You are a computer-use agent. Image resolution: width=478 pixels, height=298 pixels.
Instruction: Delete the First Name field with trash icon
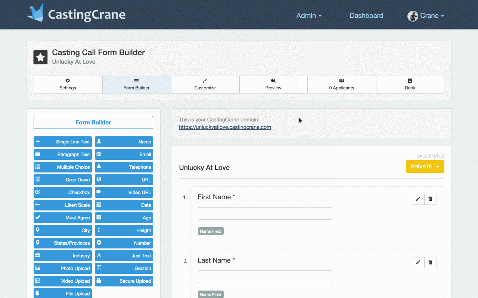[430, 199]
